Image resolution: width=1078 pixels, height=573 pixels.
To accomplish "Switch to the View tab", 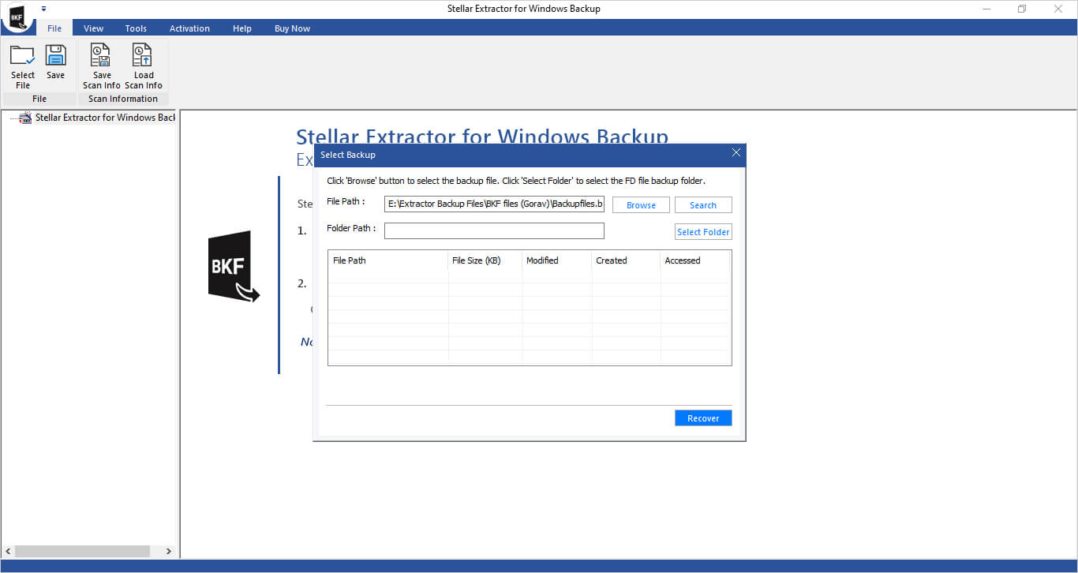I will (x=94, y=28).
